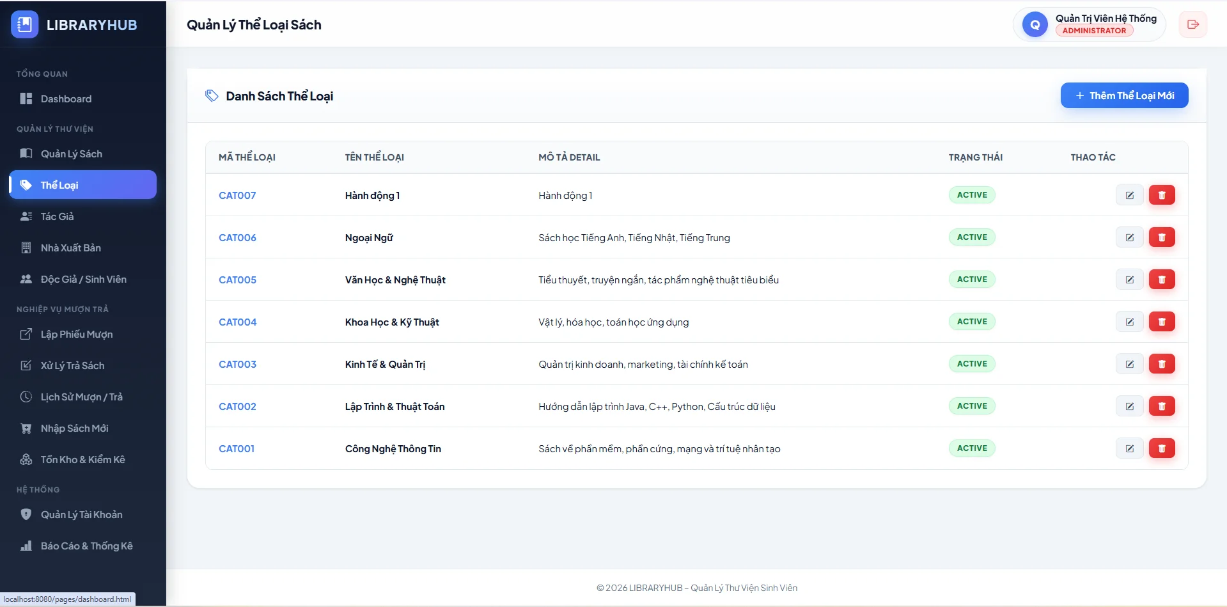
Task: Delete the CAT007 category row
Action: pos(1162,195)
